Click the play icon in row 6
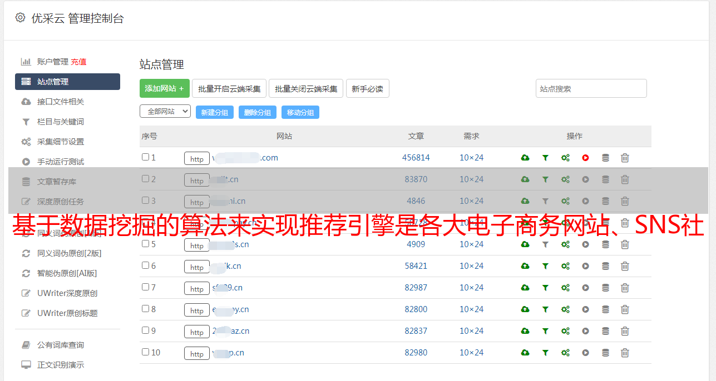Image resolution: width=716 pixels, height=381 pixels. 585,266
